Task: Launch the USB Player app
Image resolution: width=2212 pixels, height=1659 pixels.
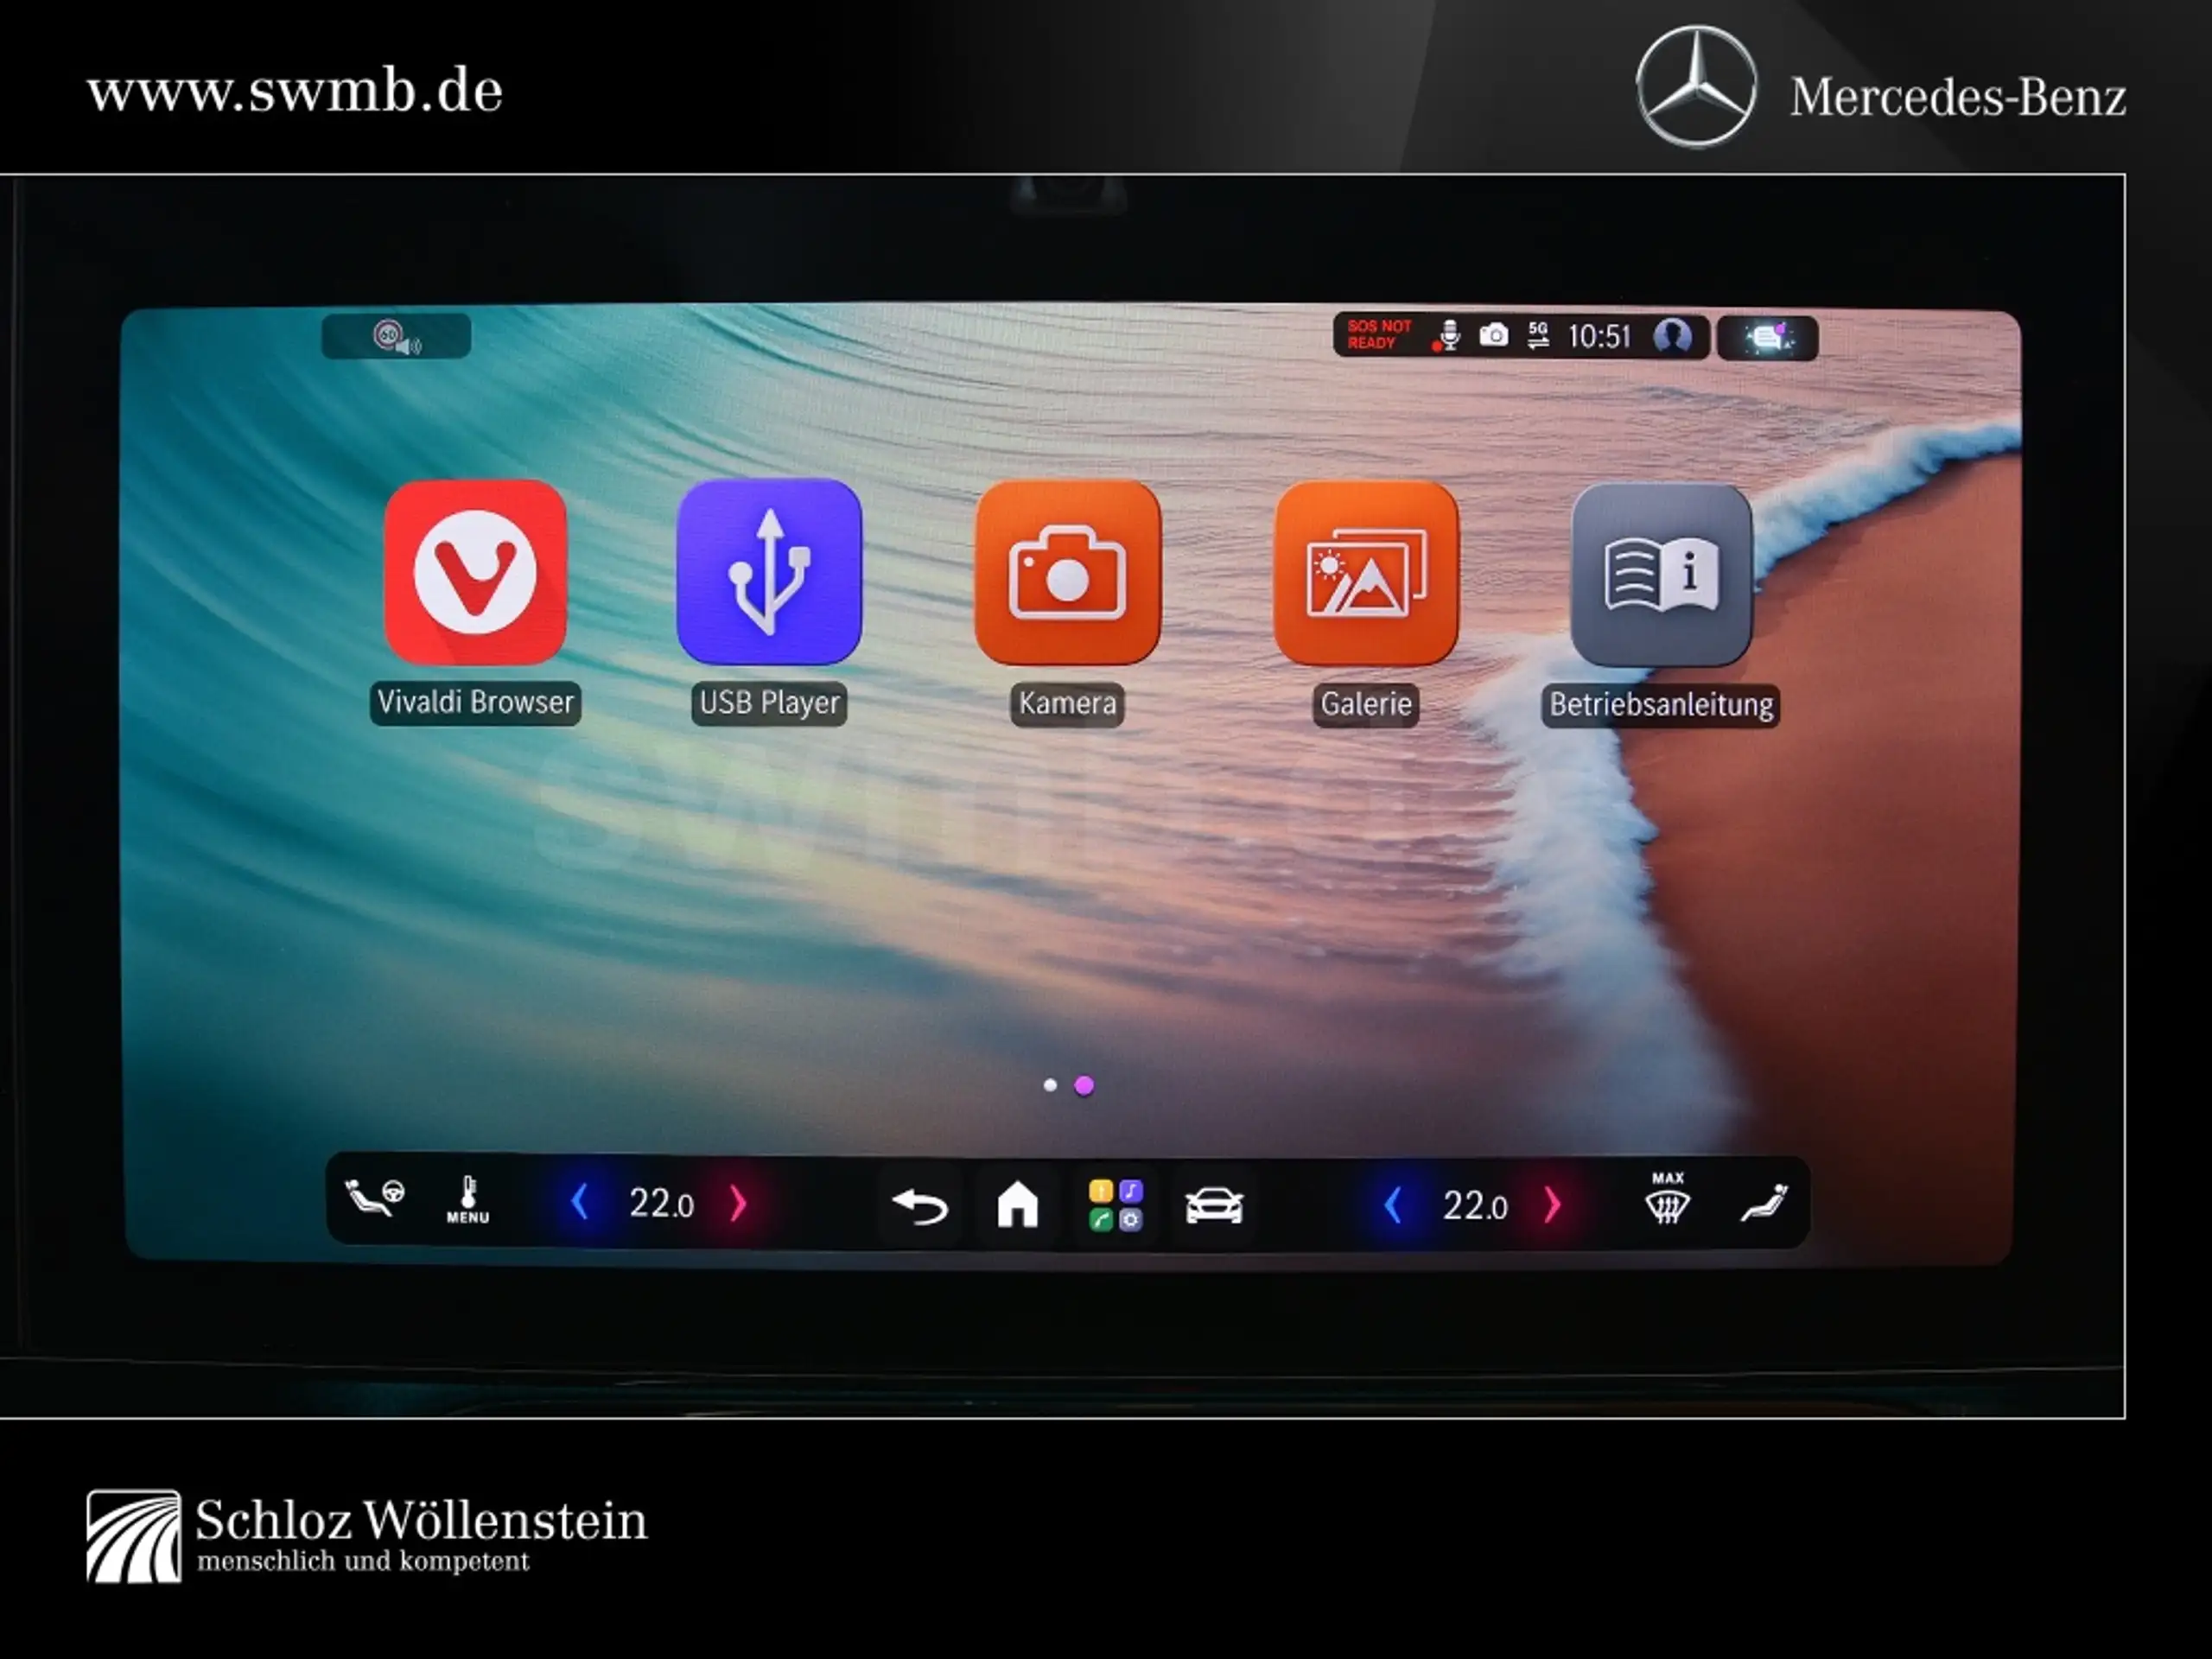Action: (x=769, y=572)
